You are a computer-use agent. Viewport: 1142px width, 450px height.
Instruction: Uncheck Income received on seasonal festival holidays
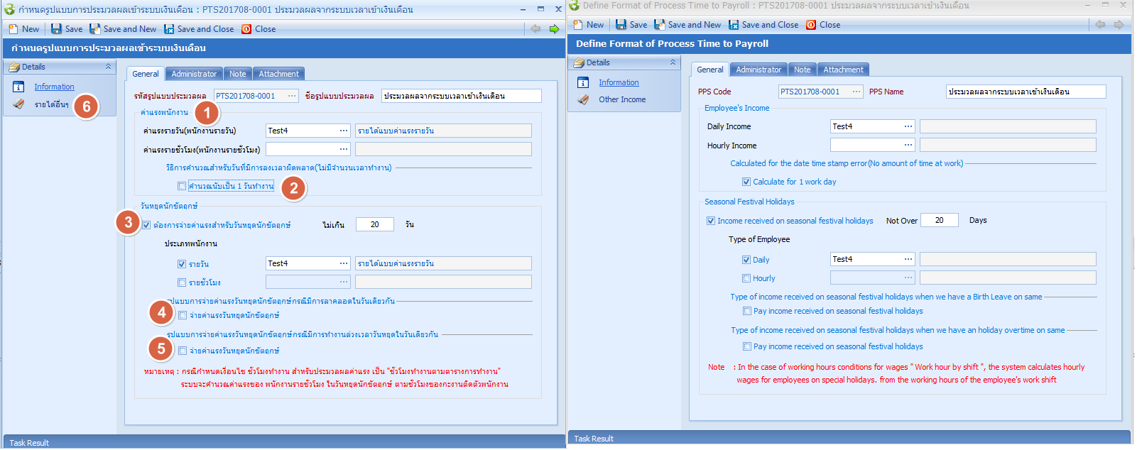(711, 221)
